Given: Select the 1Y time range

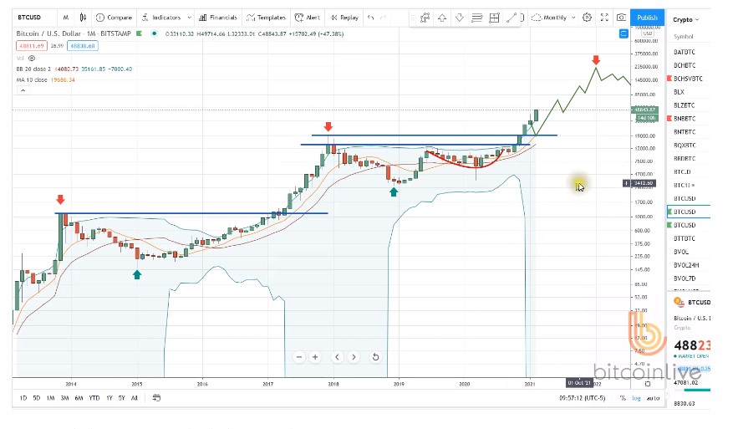Looking at the screenshot, I should coord(109,398).
